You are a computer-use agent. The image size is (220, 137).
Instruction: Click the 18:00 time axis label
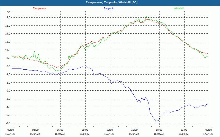[159, 130]
